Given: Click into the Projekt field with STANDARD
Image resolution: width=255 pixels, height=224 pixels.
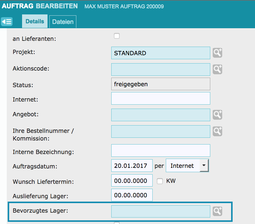Looking at the screenshot, I should 161,53.
